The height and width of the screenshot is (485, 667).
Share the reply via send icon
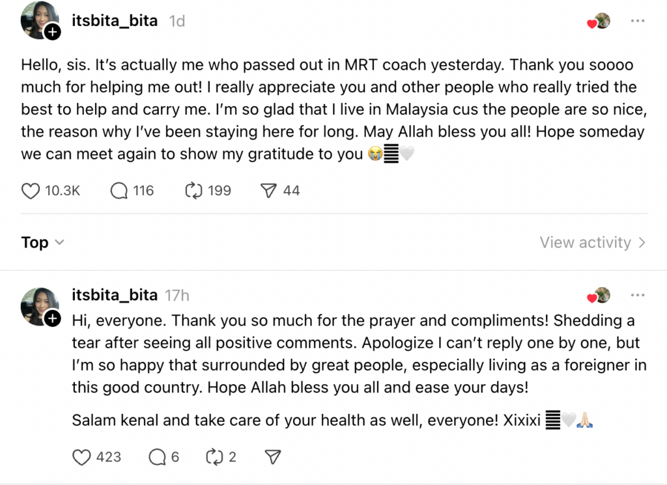(273, 457)
